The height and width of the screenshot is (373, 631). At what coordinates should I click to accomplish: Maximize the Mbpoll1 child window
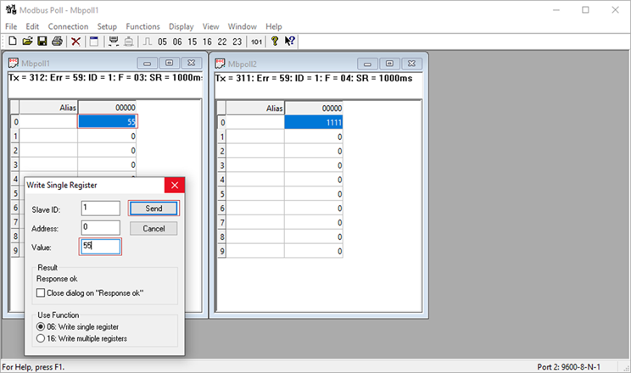(x=170, y=64)
